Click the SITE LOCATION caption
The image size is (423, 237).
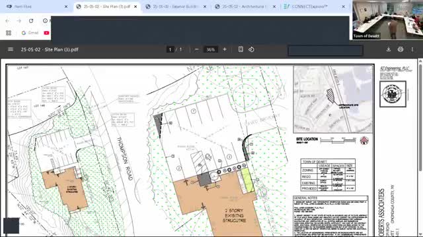pos(307,139)
